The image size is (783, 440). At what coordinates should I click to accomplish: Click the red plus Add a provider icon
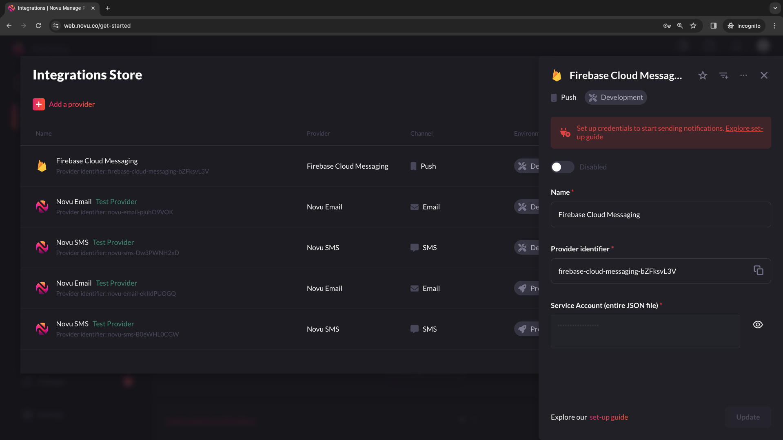(39, 104)
